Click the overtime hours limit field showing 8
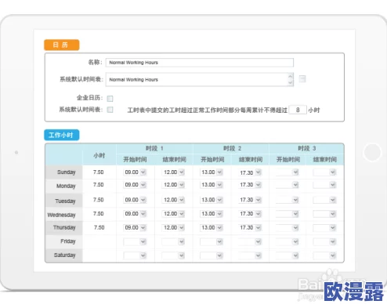This screenshot has height=308, width=387. [298, 110]
